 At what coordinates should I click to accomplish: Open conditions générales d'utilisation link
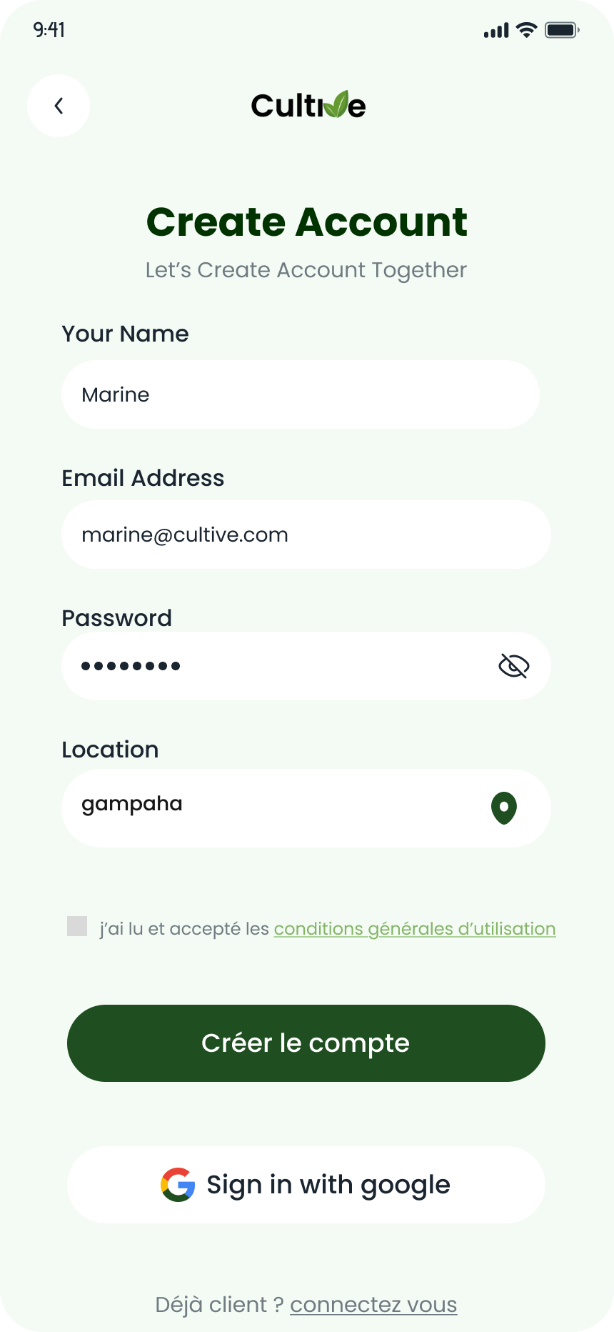(x=414, y=929)
